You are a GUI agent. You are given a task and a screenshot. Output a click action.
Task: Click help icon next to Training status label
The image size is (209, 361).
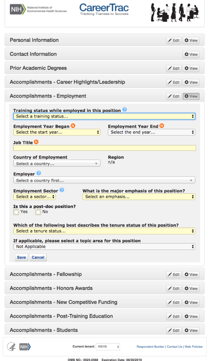point(124,110)
